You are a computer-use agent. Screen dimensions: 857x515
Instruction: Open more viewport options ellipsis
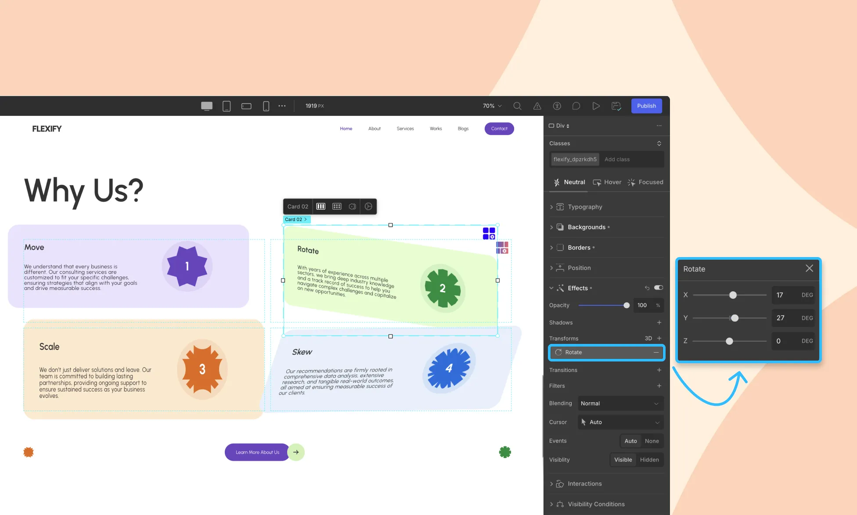coord(282,106)
